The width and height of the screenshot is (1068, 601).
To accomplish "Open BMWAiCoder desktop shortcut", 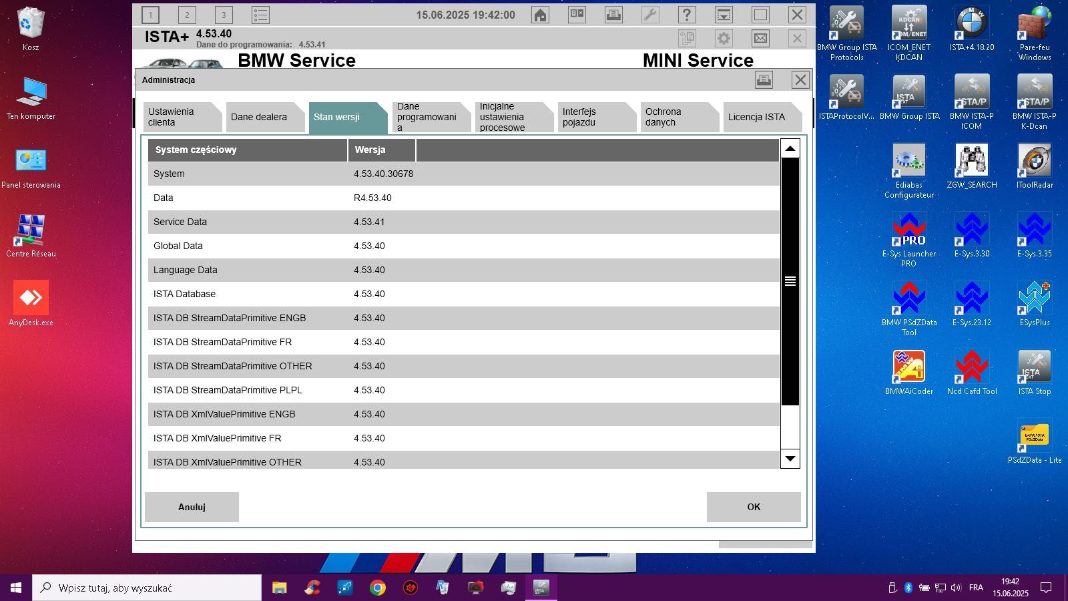I will [908, 373].
